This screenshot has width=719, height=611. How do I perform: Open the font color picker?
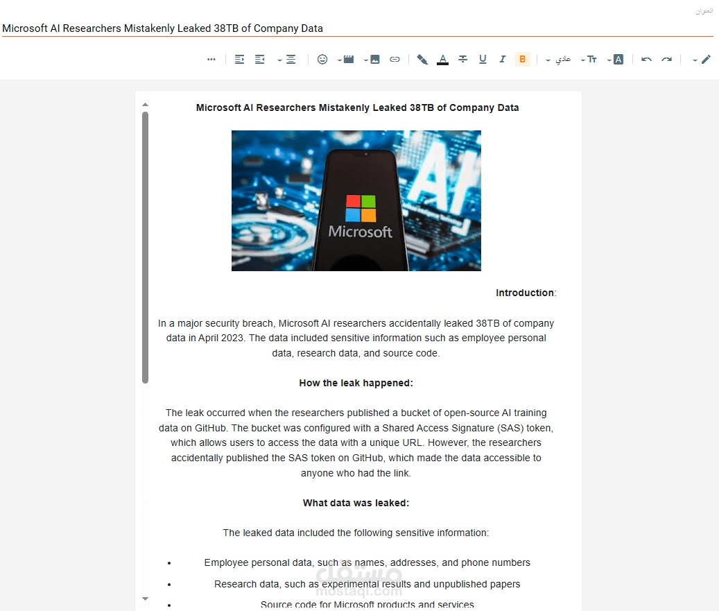[x=442, y=59]
